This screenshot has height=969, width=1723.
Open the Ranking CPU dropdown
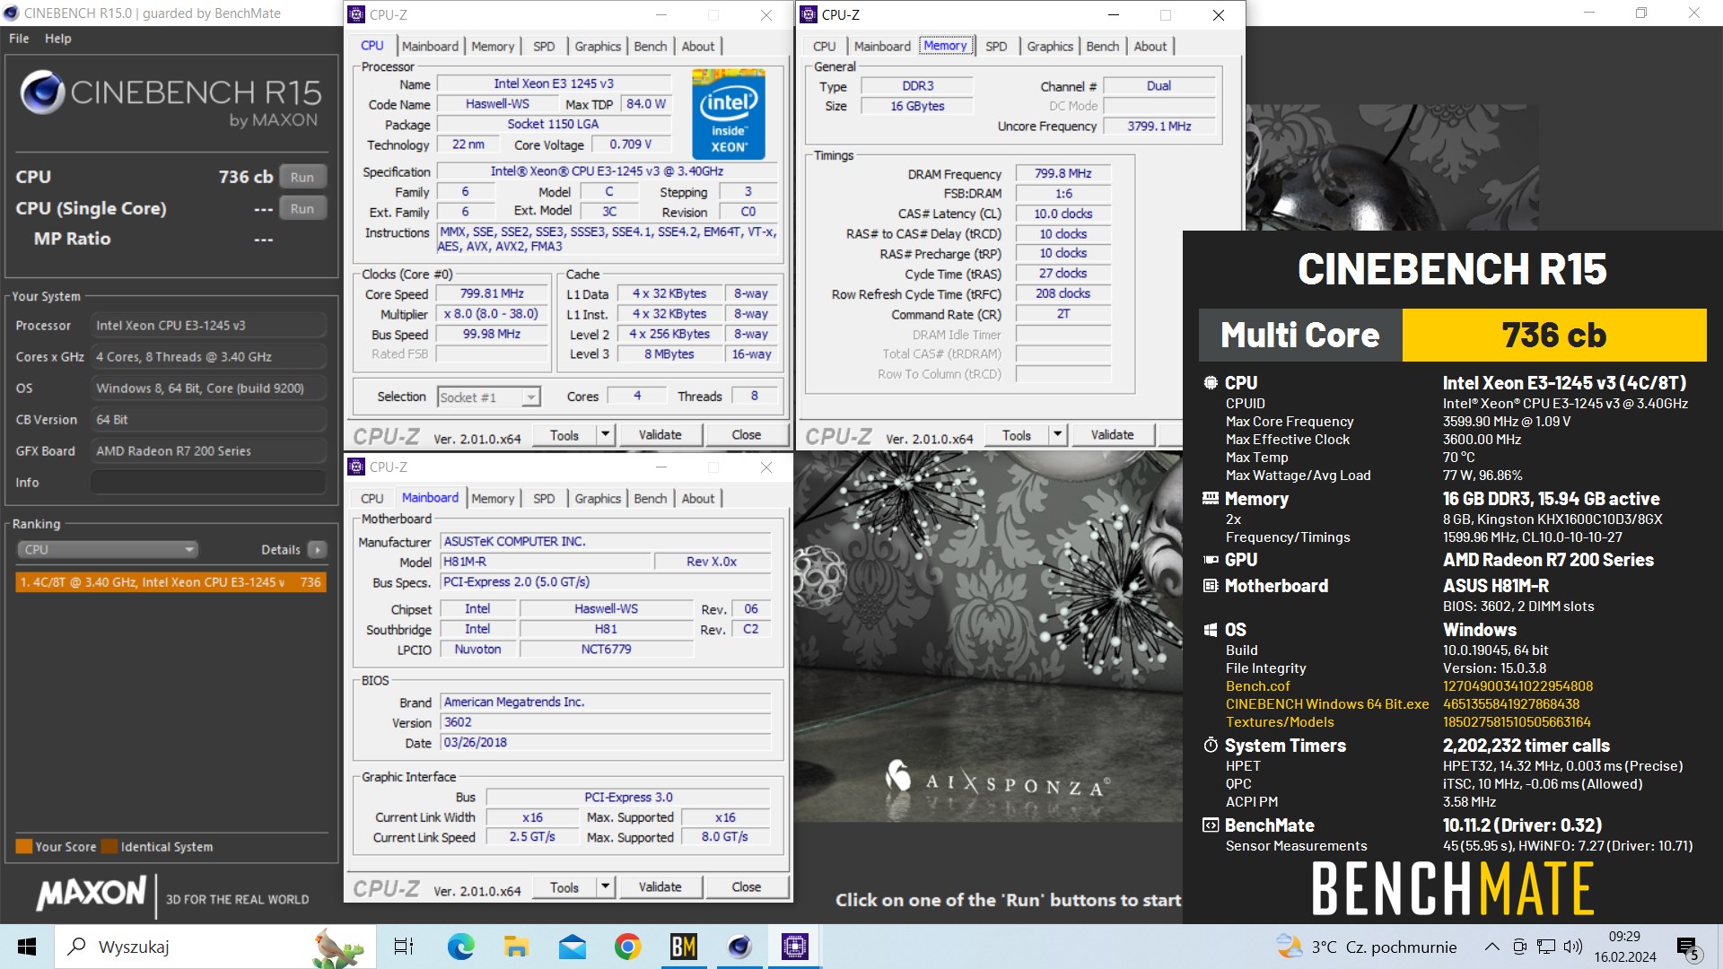pos(108,549)
